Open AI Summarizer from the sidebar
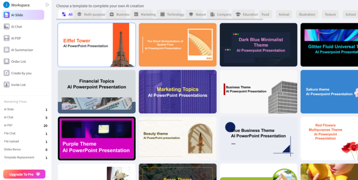The width and height of the screenshot is (358, 180). coord(22,50)
